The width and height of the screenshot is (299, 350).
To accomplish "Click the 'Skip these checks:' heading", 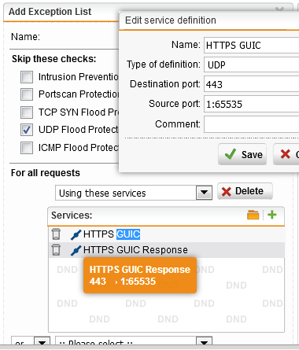I will (x=54, y=59).
